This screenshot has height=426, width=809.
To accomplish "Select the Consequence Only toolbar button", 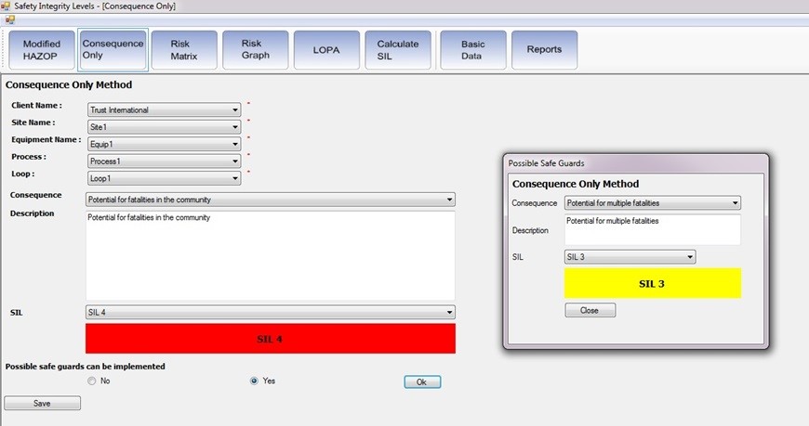I will coord(113,50).
